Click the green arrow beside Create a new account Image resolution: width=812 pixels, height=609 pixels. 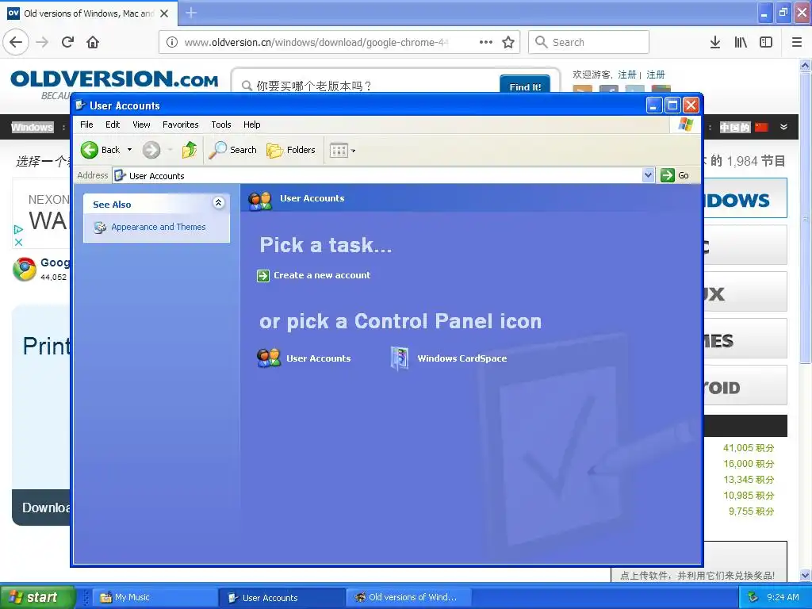tap(263, 275)
